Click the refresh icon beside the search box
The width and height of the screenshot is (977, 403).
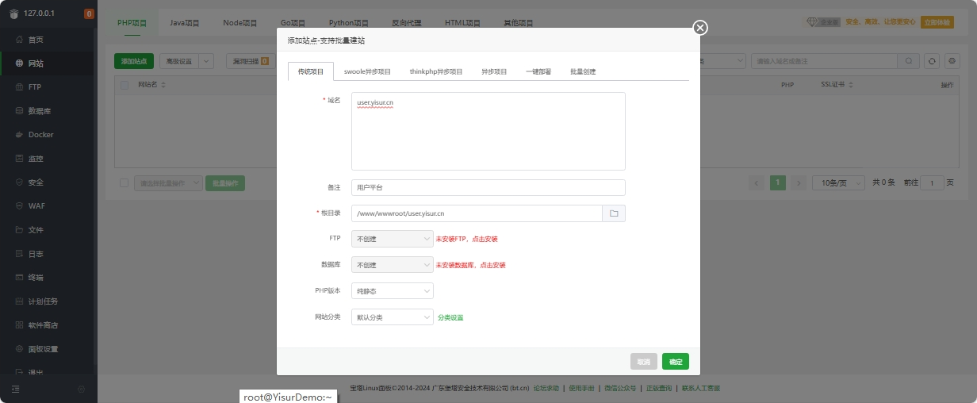[x=933, y=61]
